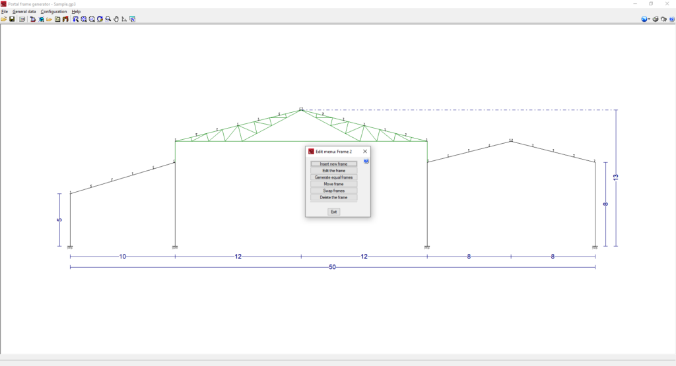
Task: Click the span dimension '10'
Action: [x=122, y=257]
